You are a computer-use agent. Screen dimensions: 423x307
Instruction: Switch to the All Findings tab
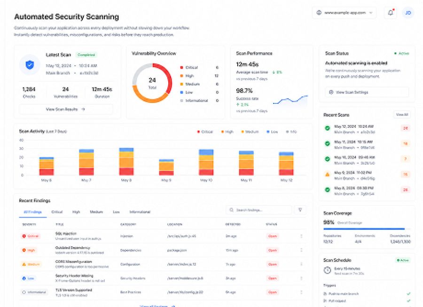(32, 212)
